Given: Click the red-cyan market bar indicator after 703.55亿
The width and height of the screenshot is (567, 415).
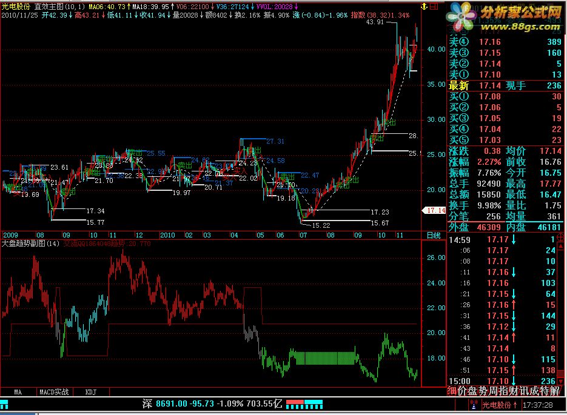Looking at the screenshot, I should pos(304,404).
